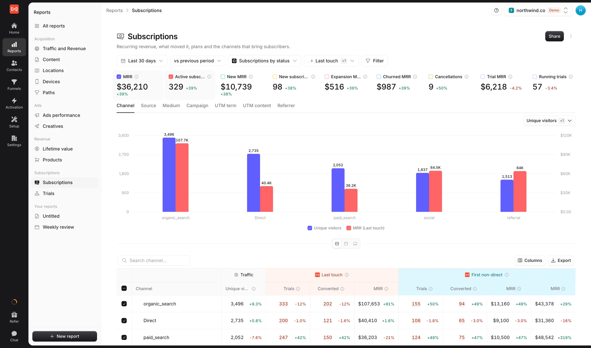
Task: Select the middle layout view icon
Action: coord(346,244)
